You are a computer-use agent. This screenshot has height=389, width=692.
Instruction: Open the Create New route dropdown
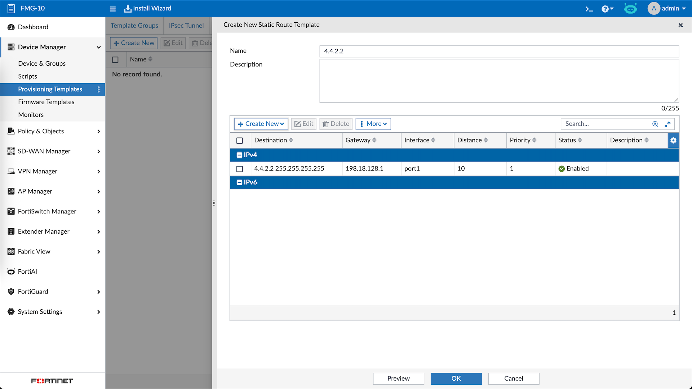pos(261,124)
